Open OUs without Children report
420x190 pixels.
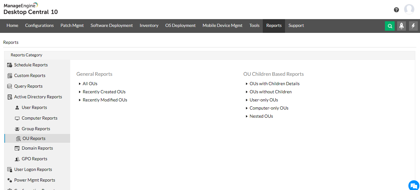pos(271,92)
